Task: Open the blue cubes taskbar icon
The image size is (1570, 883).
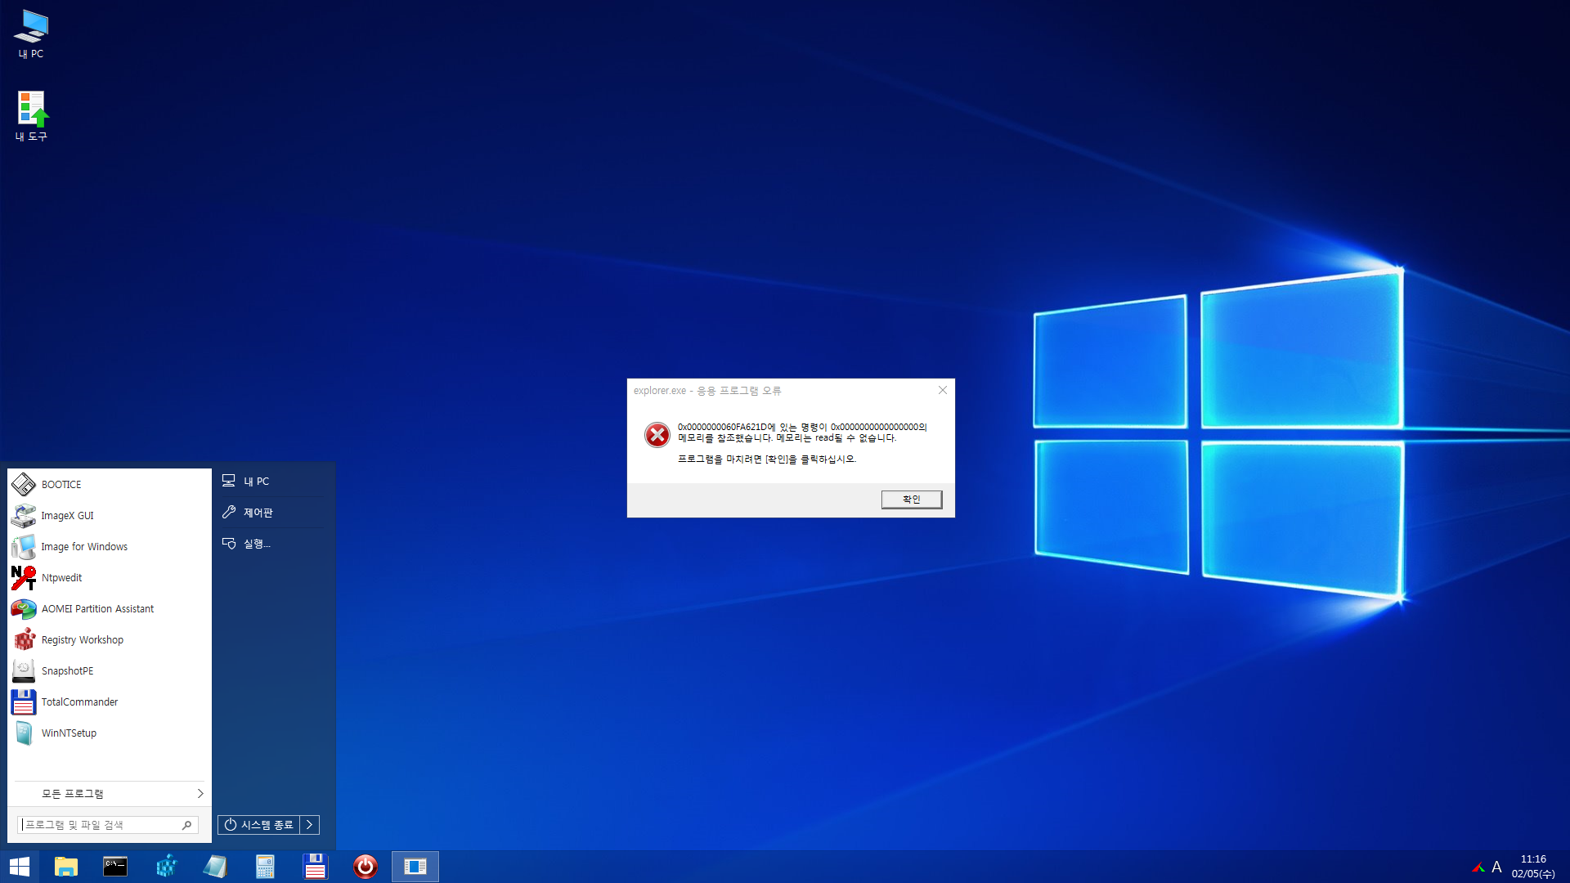Action: point(166,867)
